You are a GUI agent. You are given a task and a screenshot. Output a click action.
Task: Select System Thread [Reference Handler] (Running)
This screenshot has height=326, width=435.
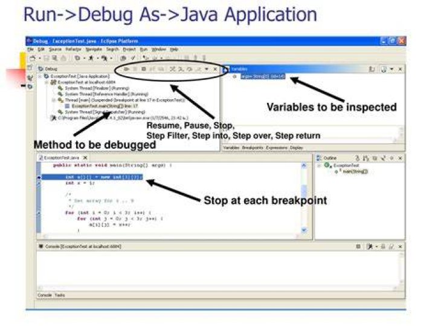point(106,94)
